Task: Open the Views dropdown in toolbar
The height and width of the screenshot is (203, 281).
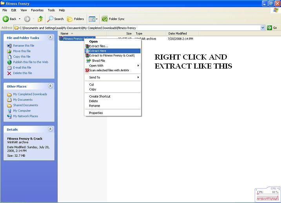Action: [x=92, y=19]
